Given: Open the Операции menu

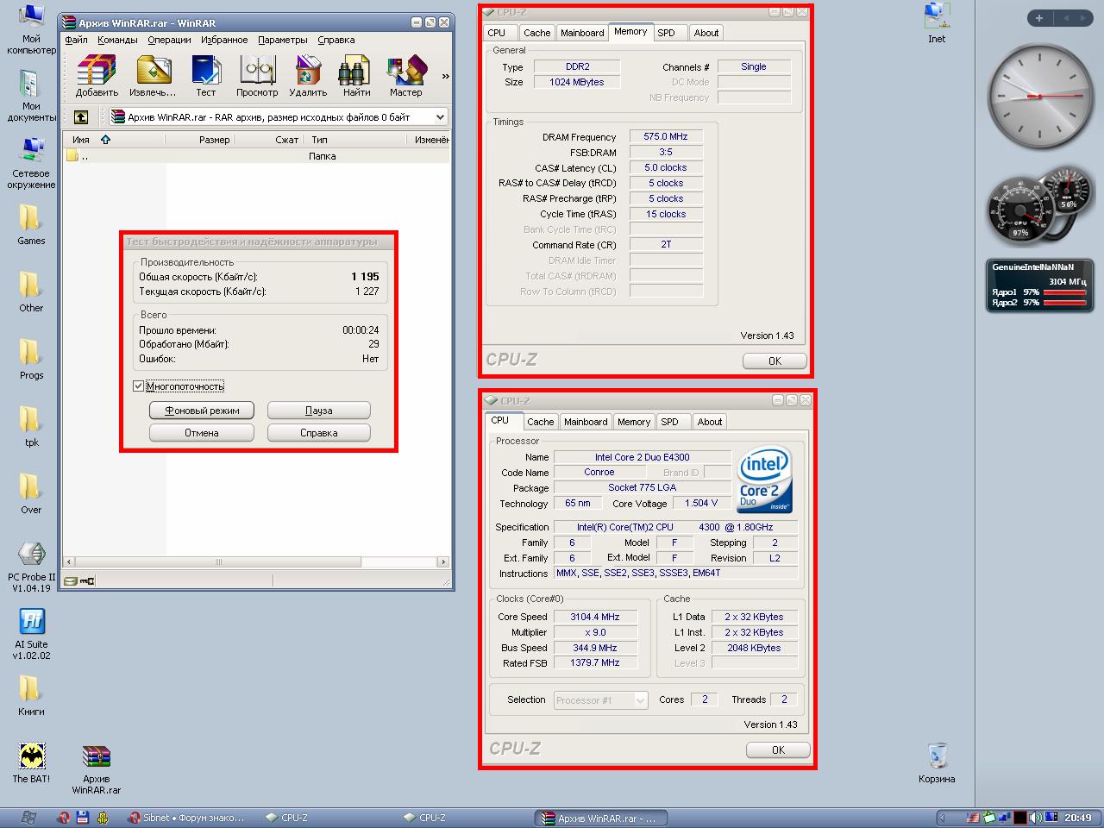Looking at the screenshot, I should coord(169,40).
